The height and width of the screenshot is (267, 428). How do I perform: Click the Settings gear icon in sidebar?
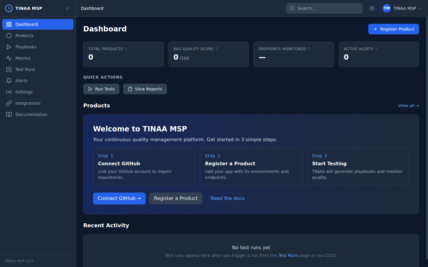coord(9,92)
